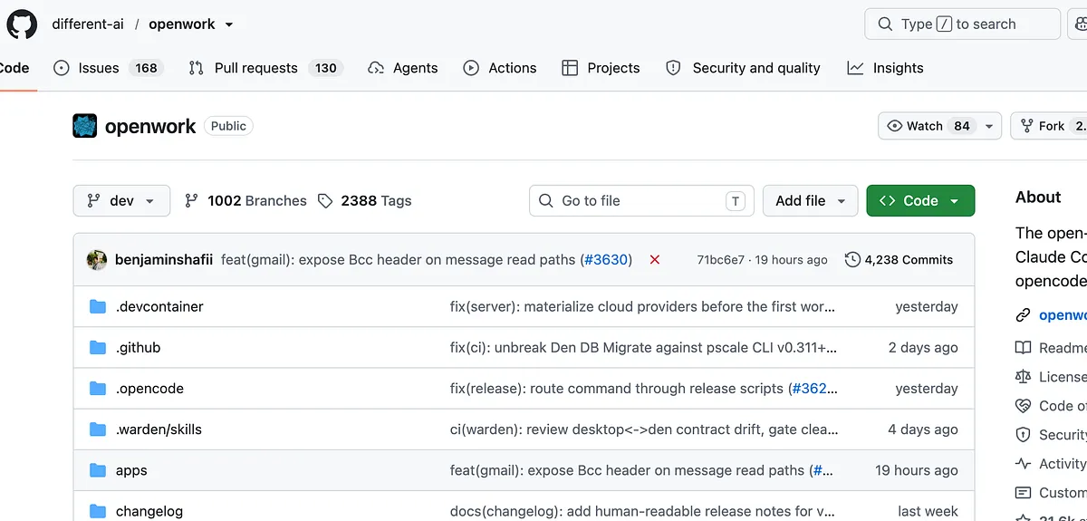Screen dimensions: 1087x521
Task: Click the apps folder icon
Action: point(98,470)
